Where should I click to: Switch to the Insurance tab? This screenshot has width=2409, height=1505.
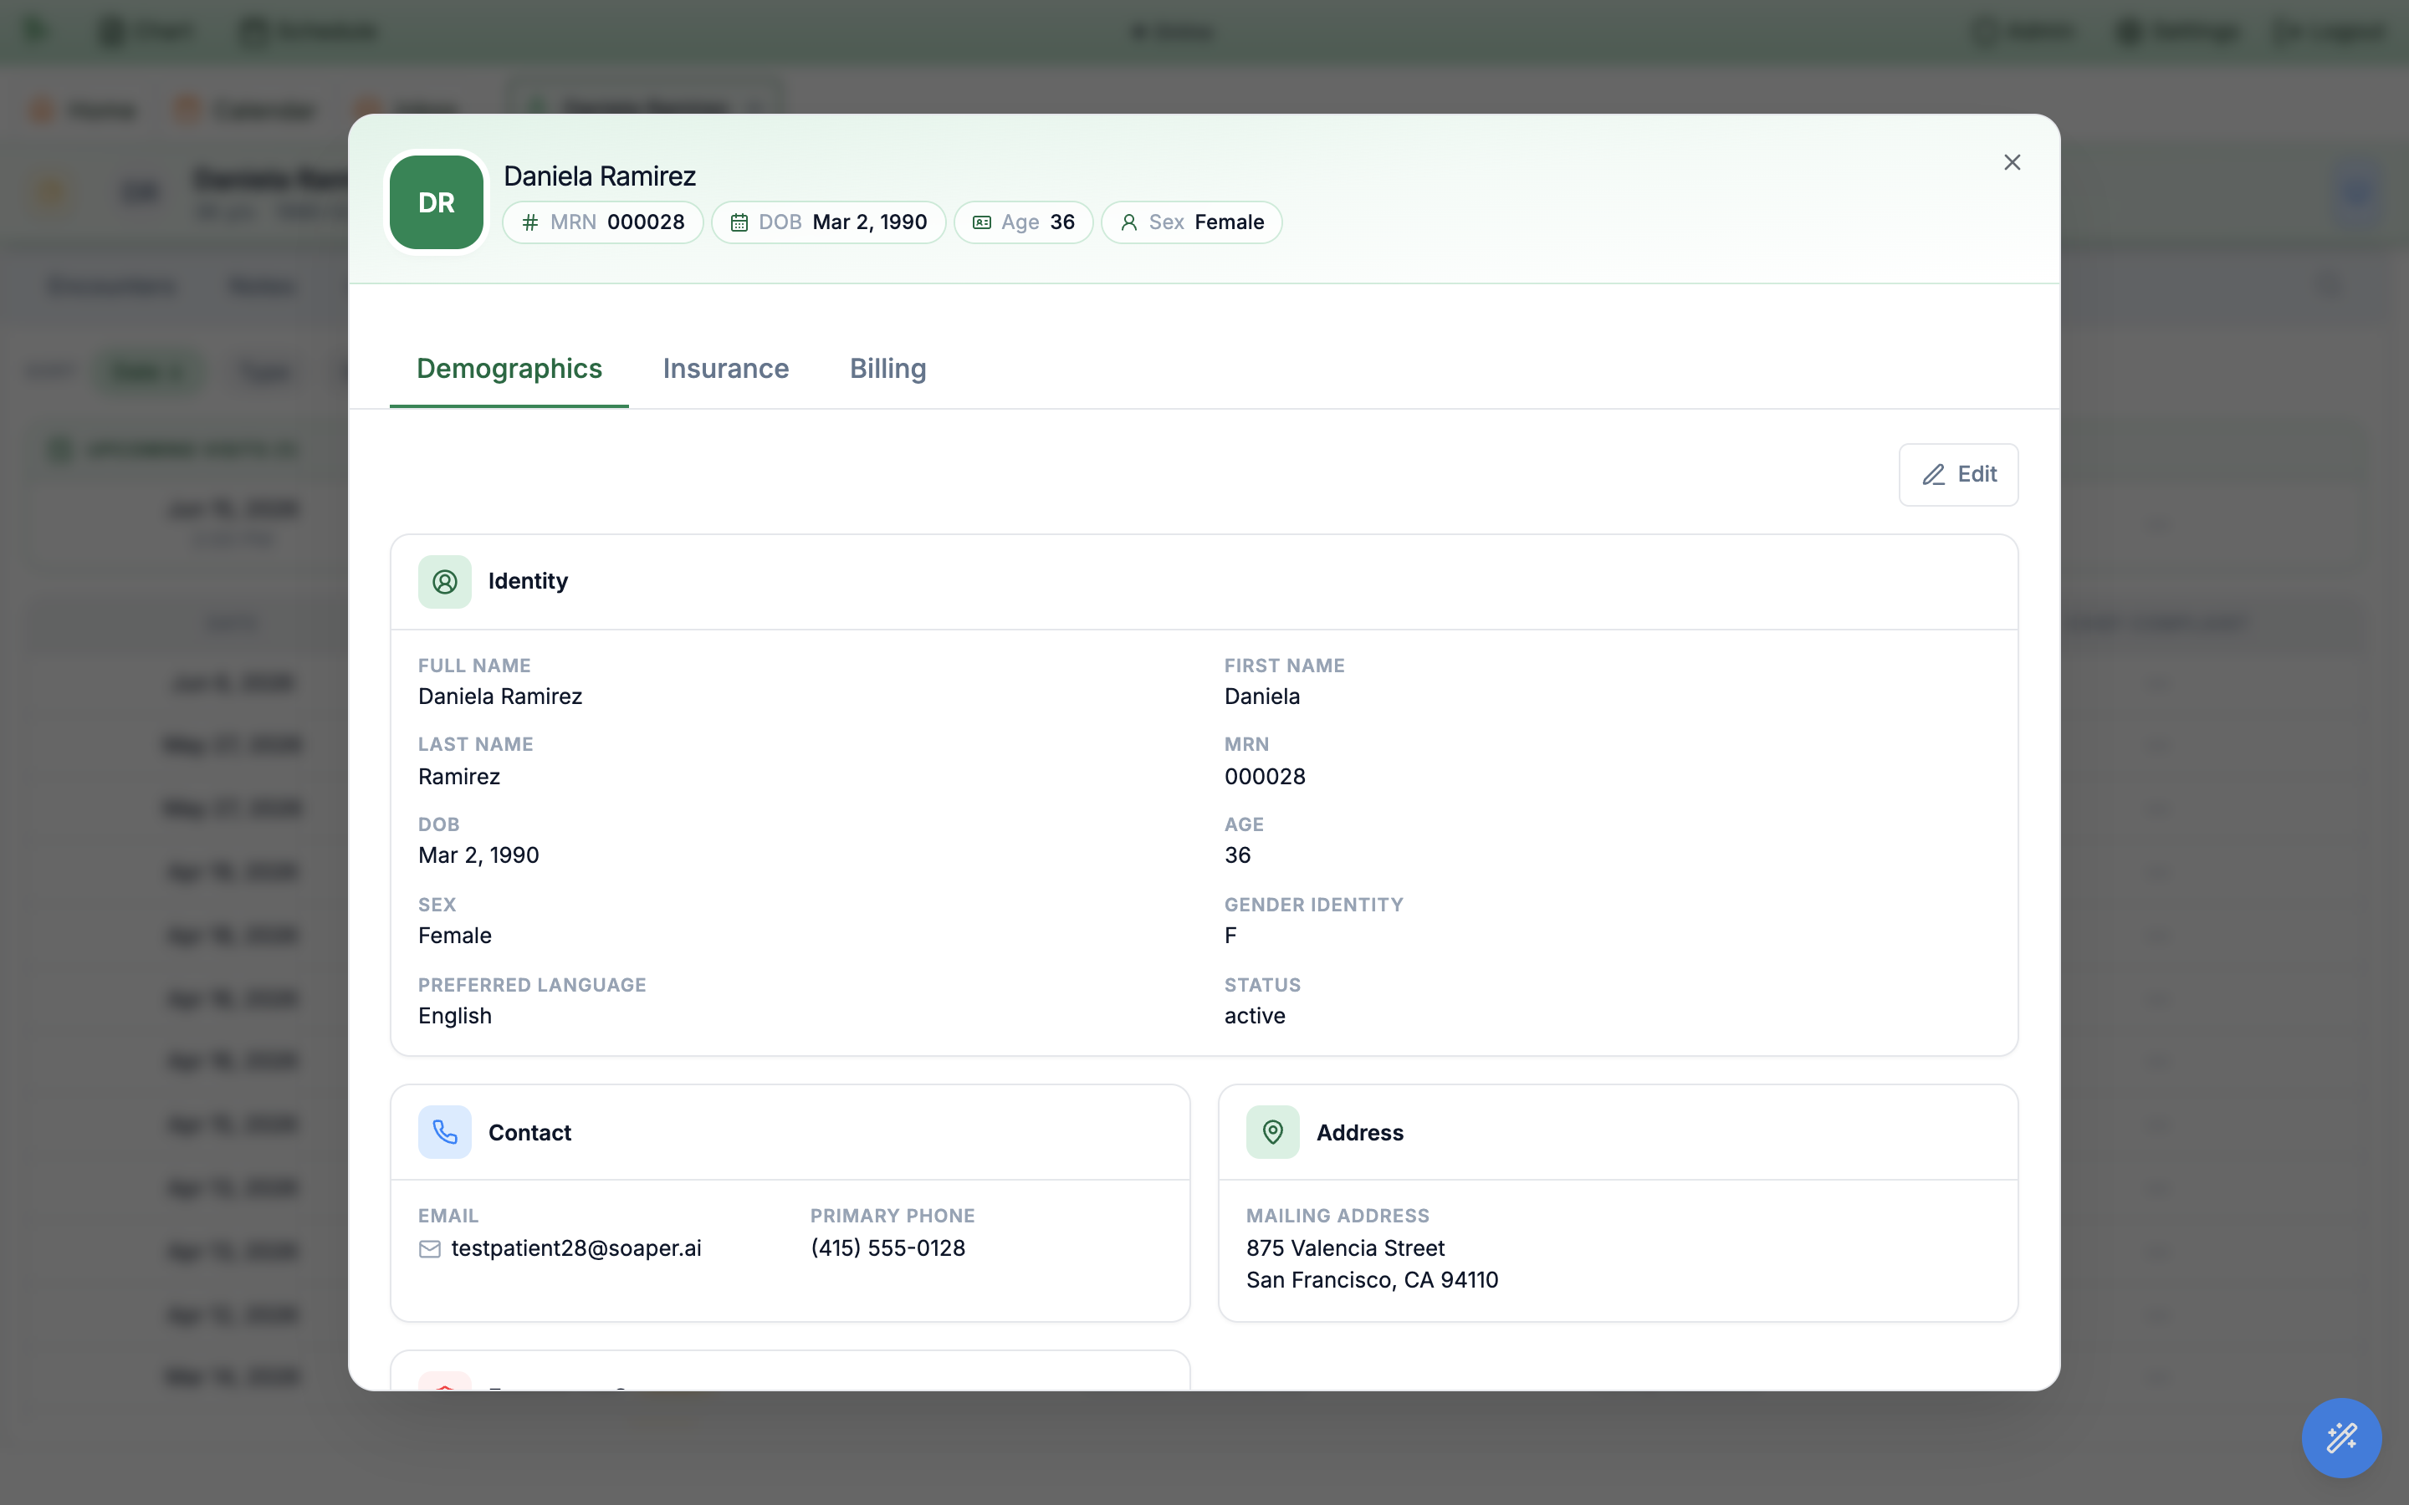726,368
